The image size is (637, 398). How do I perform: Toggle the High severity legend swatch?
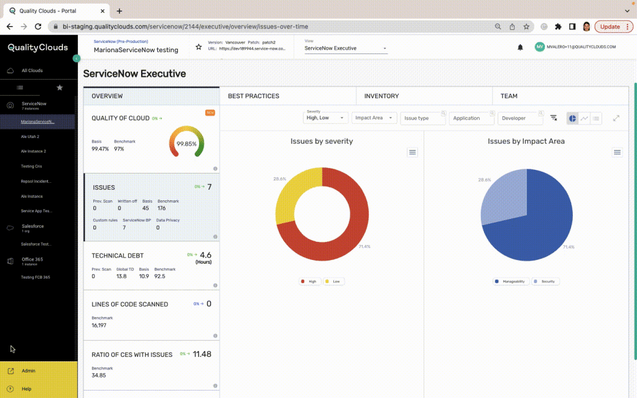[x=303, y=281]
